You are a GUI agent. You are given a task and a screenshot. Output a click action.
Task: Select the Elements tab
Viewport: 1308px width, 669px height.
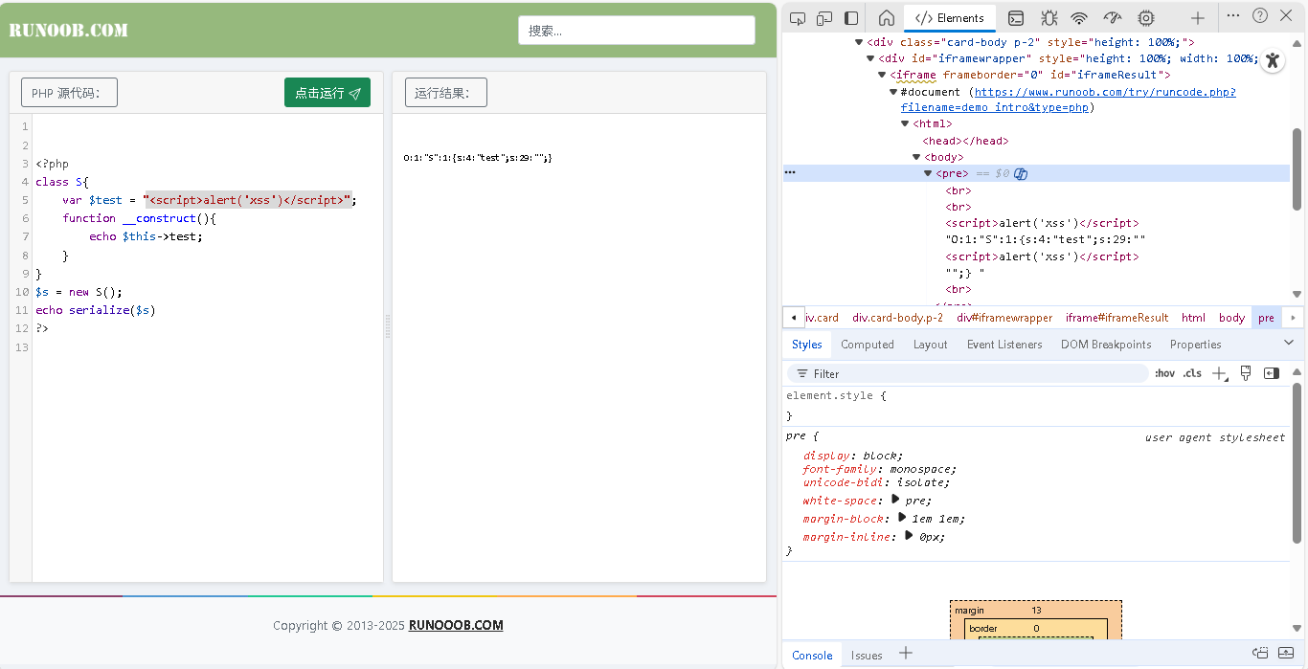click(x=949, y=18)
